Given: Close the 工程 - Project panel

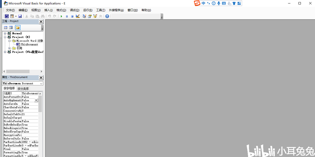Looking at the screenshot, I should pyautogui.click(x=41, y=22).
